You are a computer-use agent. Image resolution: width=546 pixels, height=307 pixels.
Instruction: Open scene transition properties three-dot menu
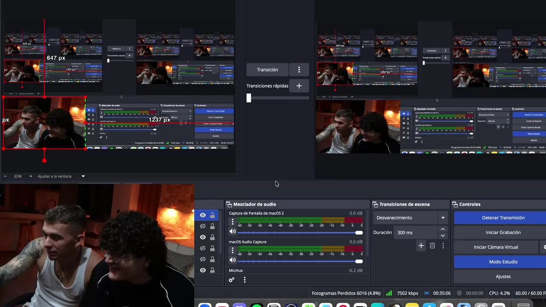coord(443,246)
